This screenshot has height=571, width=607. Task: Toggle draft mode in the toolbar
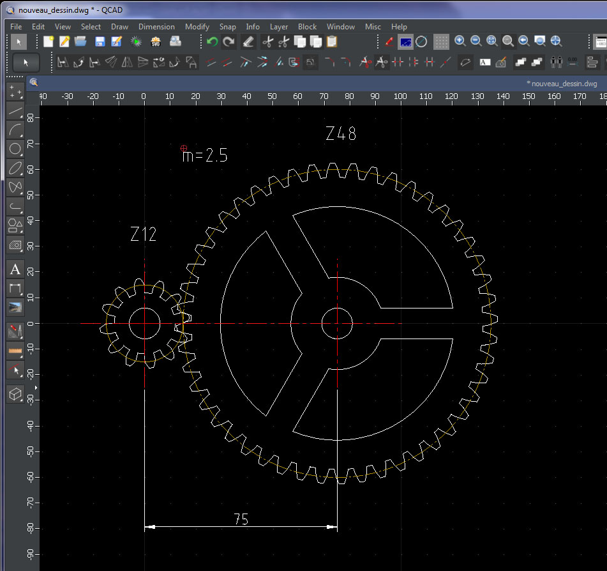coord(421,42)
